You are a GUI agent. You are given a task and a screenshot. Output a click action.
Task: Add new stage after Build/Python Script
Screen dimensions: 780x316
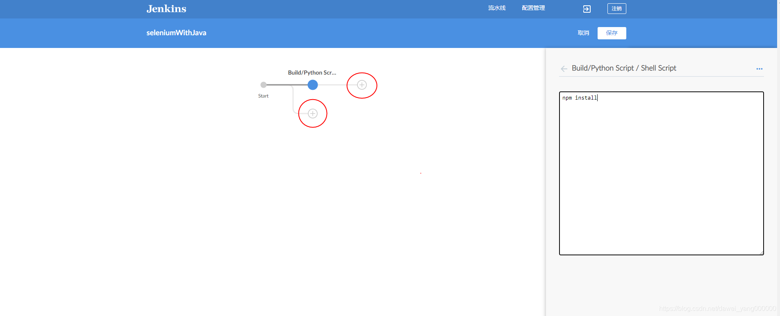tap(362, 85)
